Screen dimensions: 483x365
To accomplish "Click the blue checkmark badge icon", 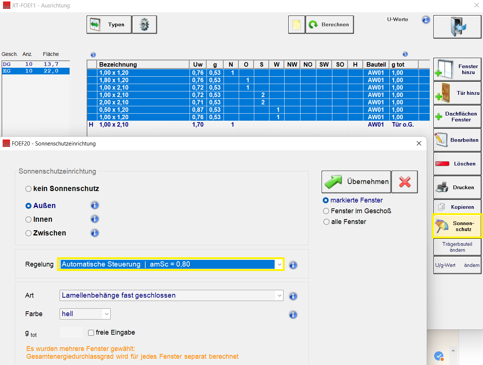I will 439,356.
